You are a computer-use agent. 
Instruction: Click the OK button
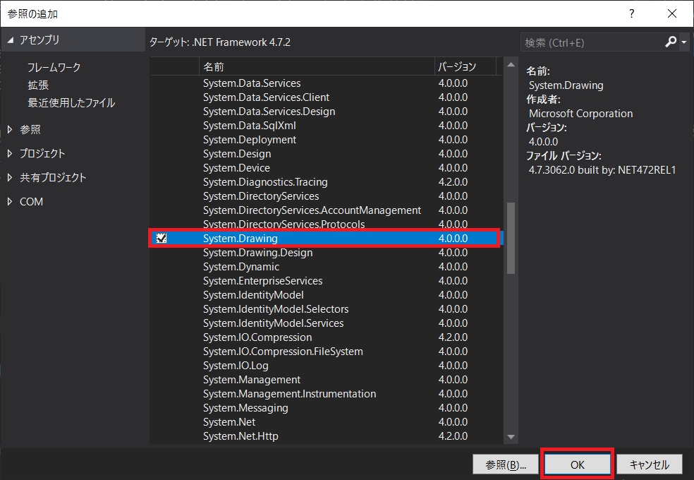(577, 464)
